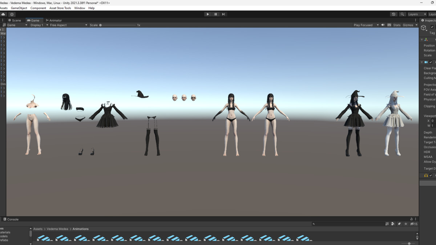Open the Console tab
The height and width of the screenshot is (245, 436).
click(x=11, y=219)
